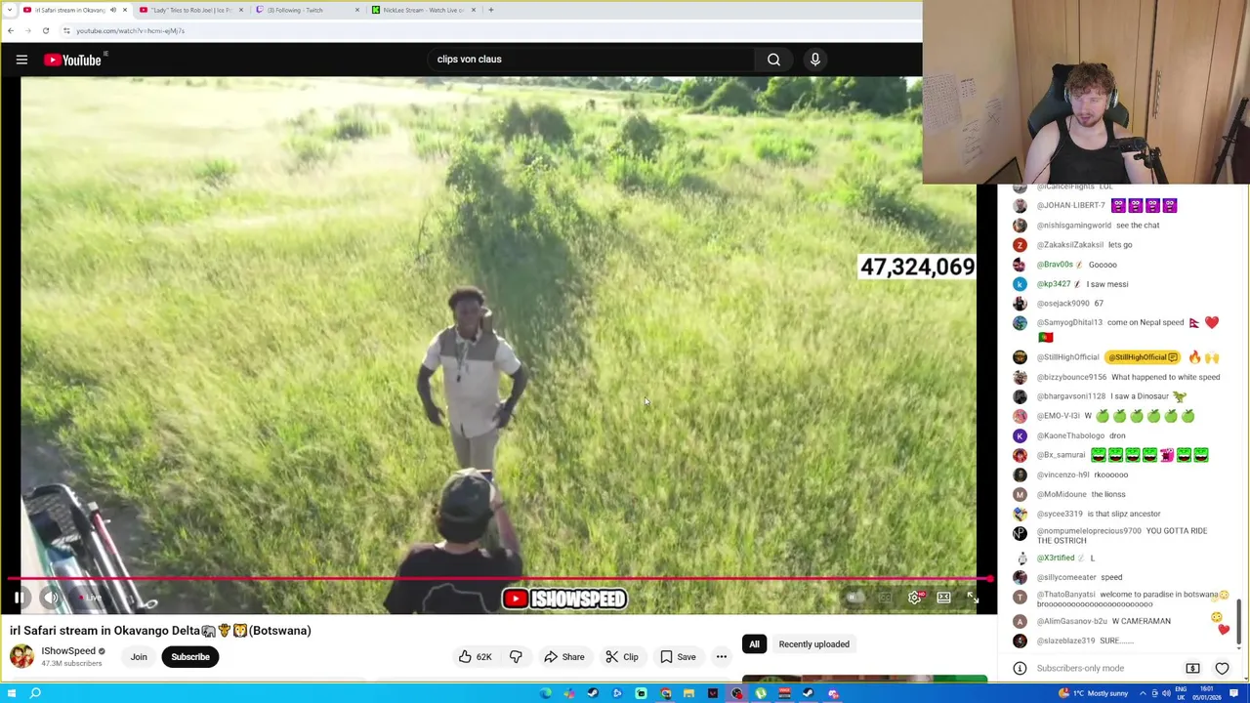The width and height of the screenshot is (1250, 703).
Task: Reload the page
Action: (45, 30)
